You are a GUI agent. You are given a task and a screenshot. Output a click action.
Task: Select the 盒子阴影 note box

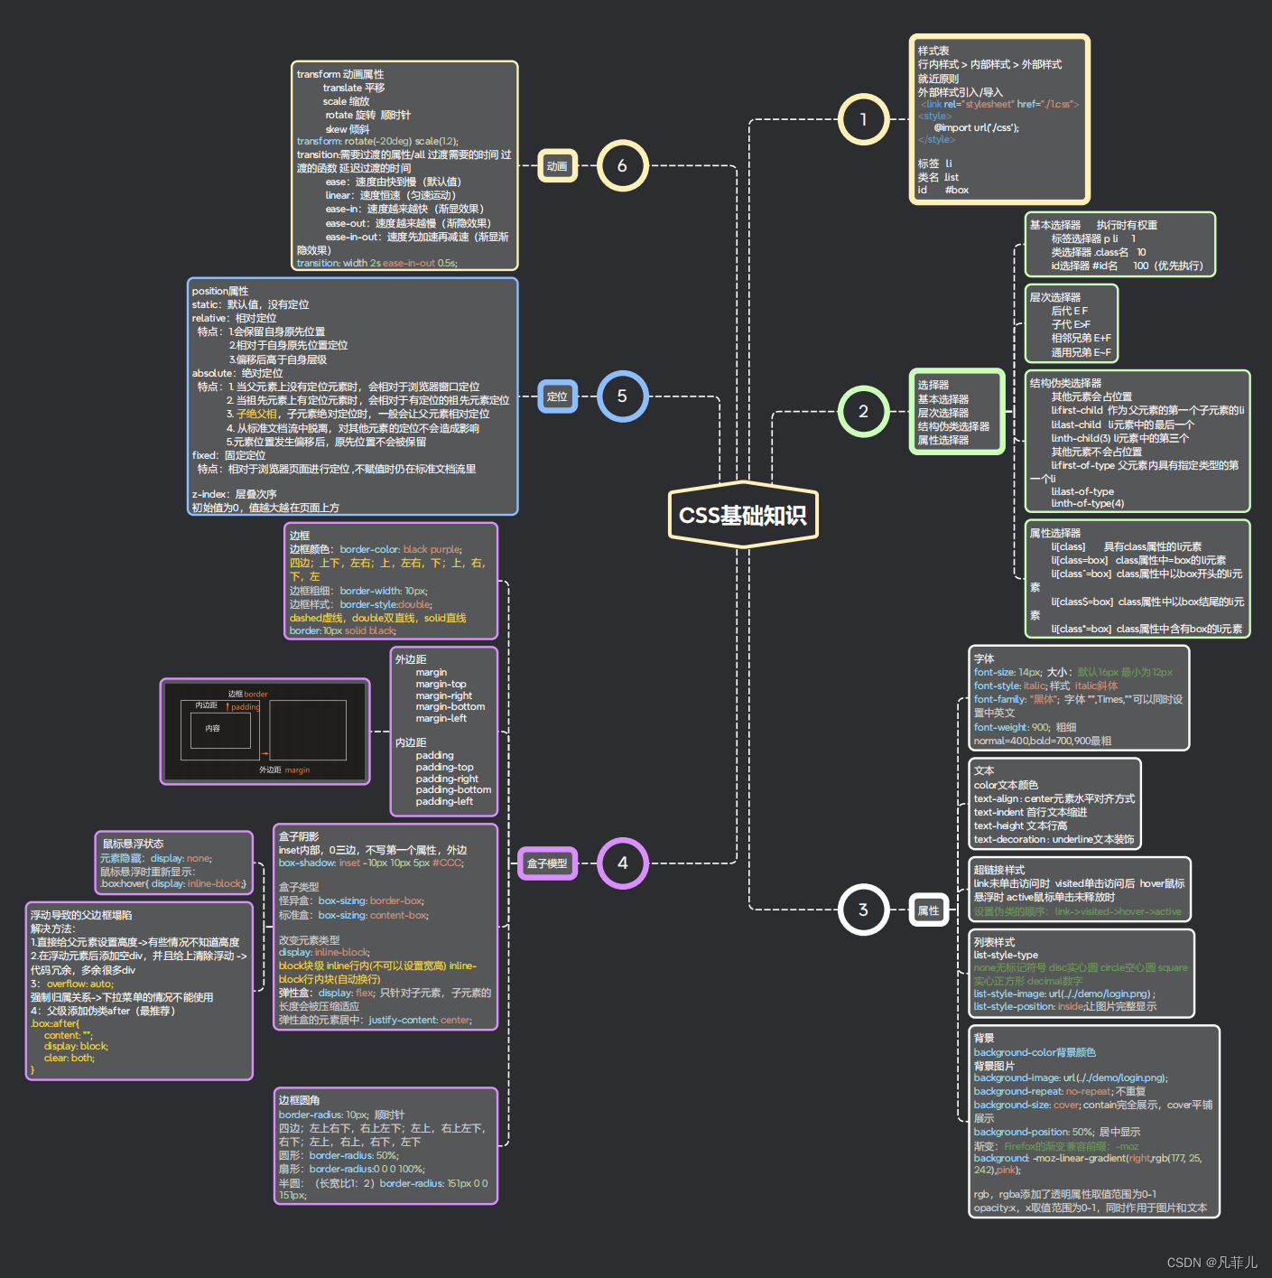pyautogui.click(x=385, y=927)
